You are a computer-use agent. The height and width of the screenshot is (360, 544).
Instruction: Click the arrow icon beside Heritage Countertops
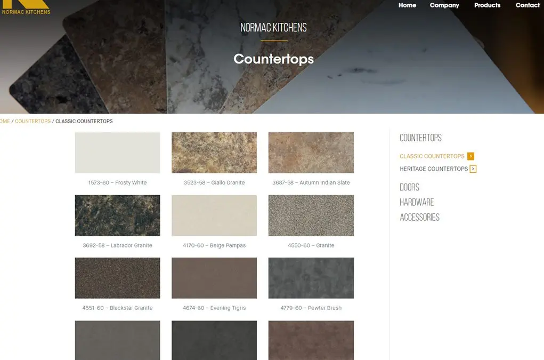click(473, 169)
